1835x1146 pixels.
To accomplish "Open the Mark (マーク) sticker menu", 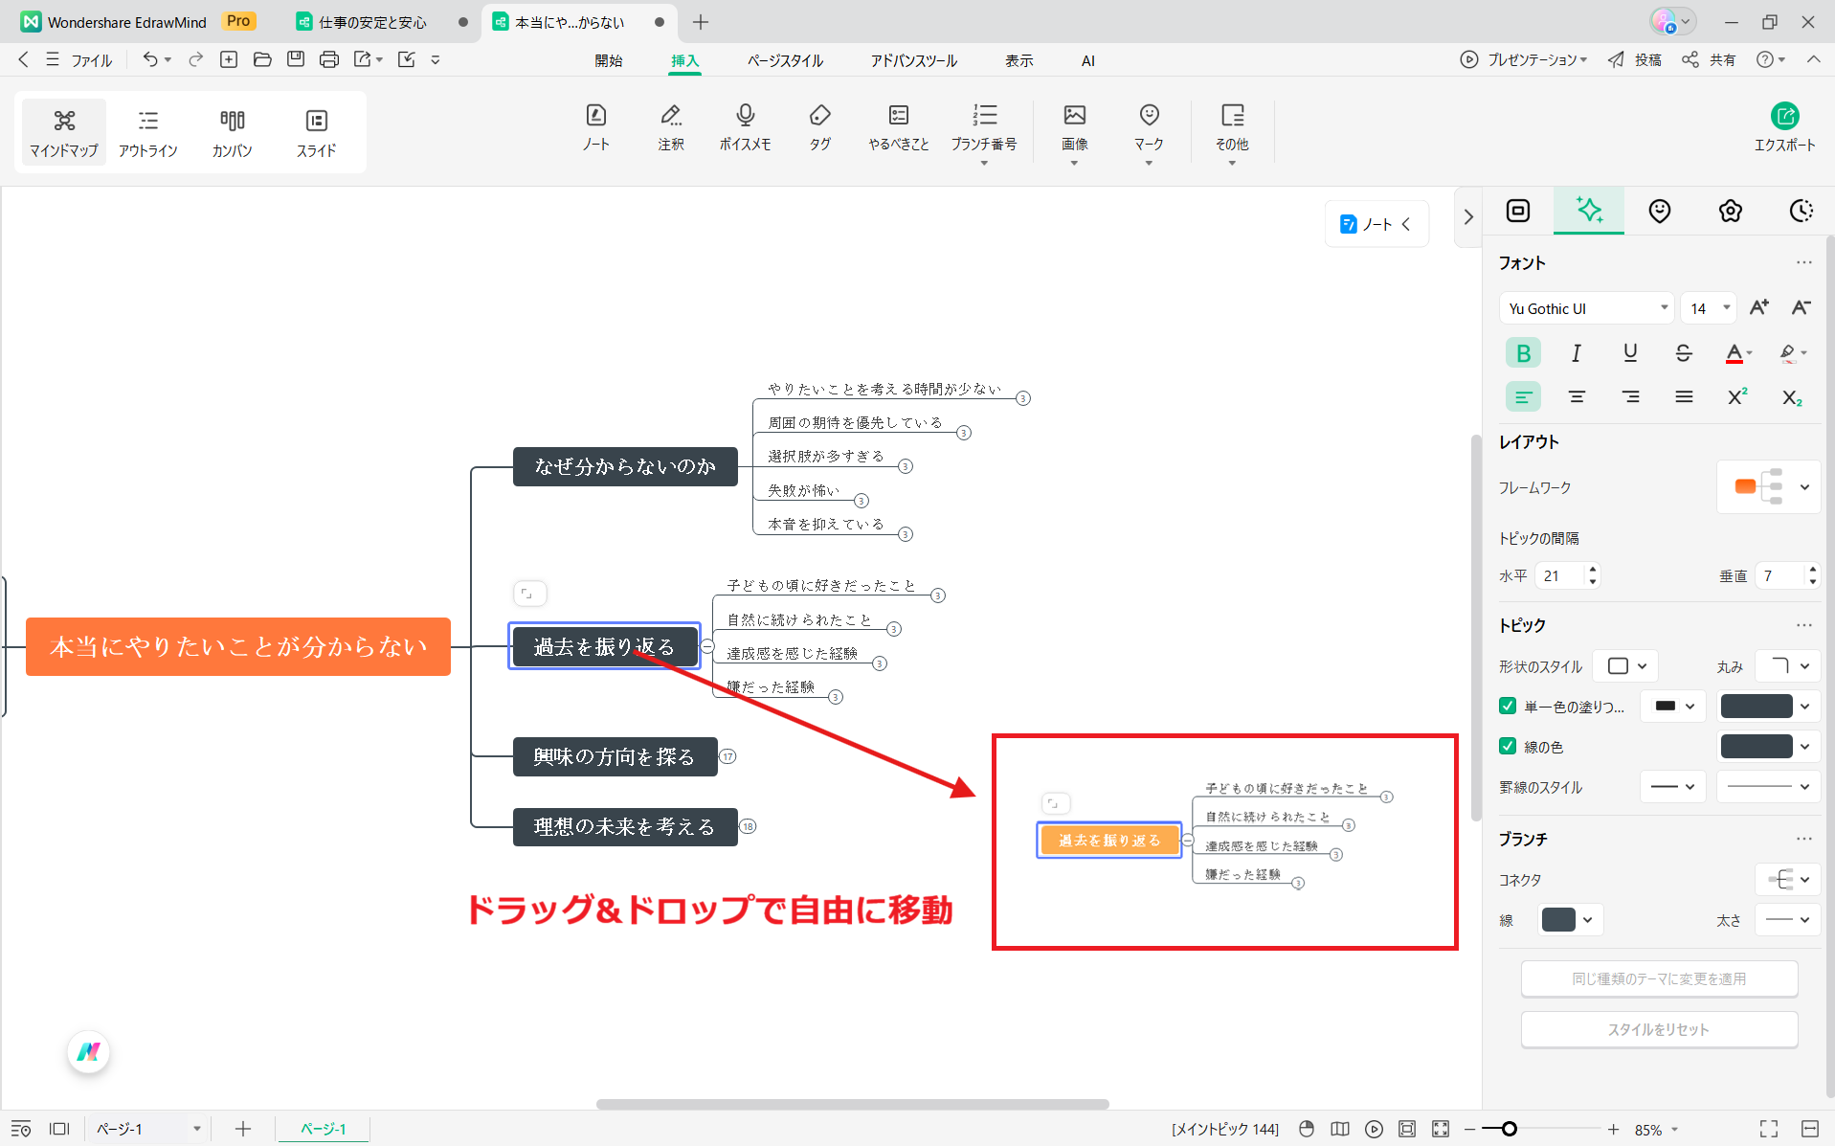I will [x=1149, y=132].
